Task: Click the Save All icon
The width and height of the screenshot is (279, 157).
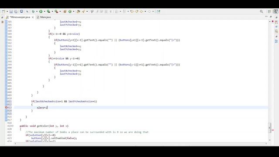Action: tap(16, 12)
